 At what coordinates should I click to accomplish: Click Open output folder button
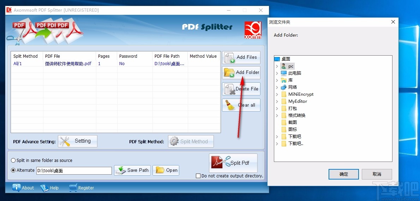pos(166,170)
